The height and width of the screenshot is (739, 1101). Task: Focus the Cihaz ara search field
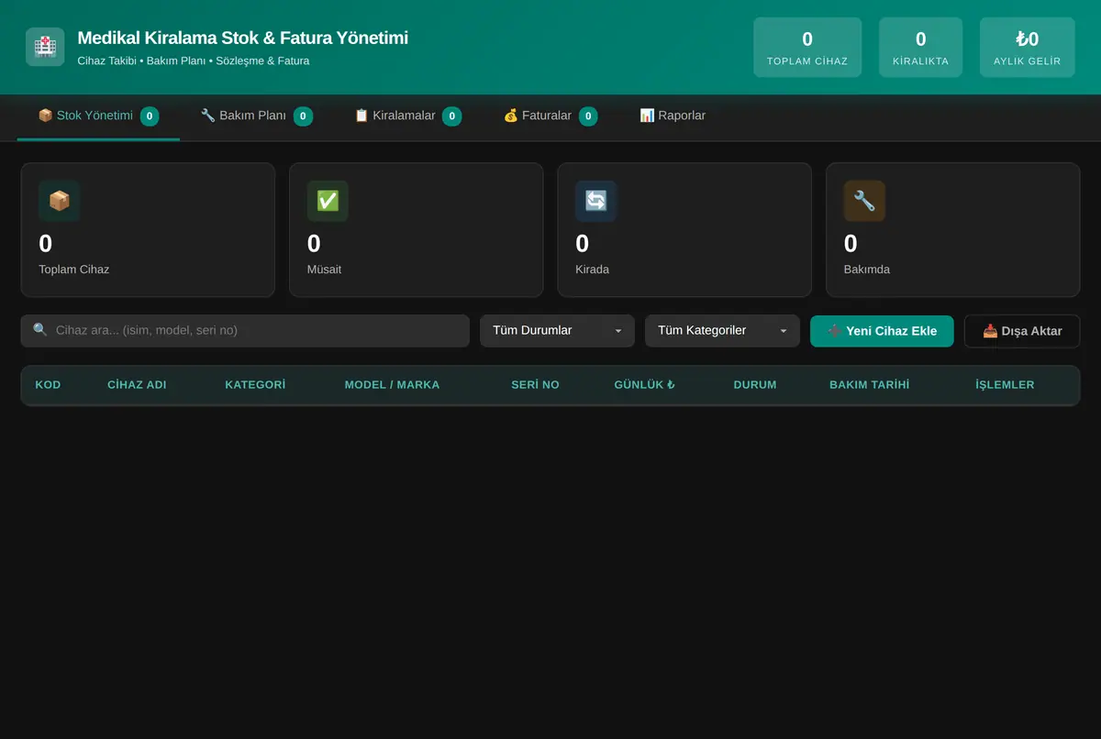pos(245,331)
